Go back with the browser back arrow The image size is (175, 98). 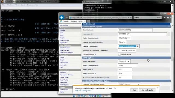tap(62, 17)
